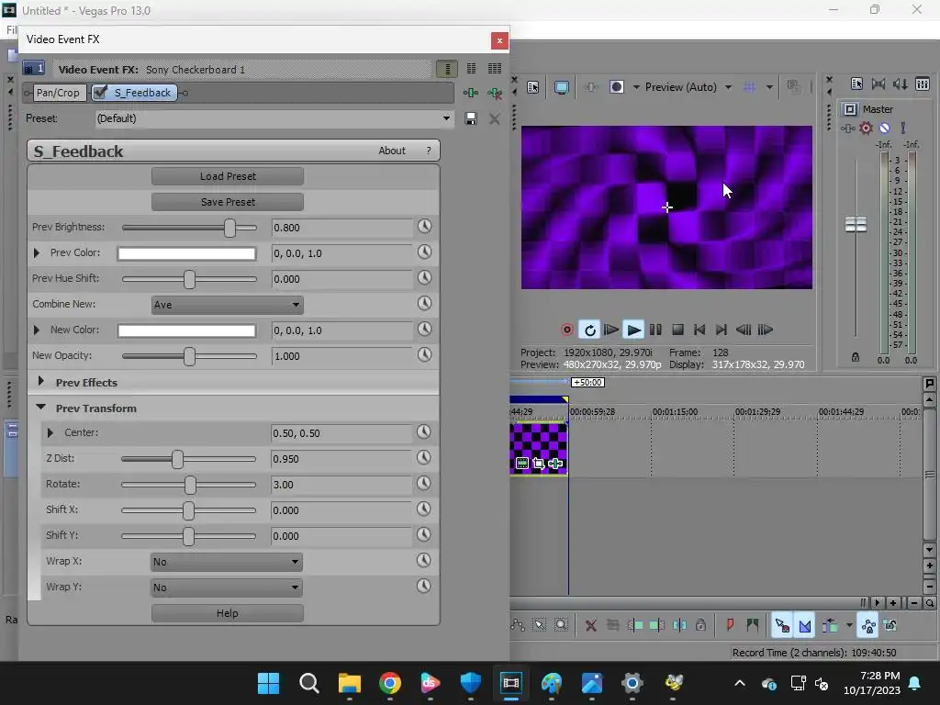Pause the preview playback

point(655,330)
